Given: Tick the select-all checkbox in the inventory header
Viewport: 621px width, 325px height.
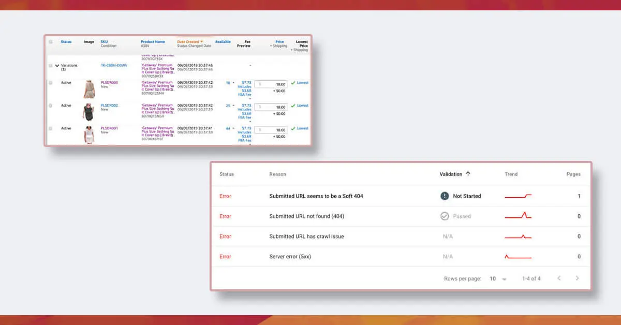Looking at the screenshot, I should point(51,42).
